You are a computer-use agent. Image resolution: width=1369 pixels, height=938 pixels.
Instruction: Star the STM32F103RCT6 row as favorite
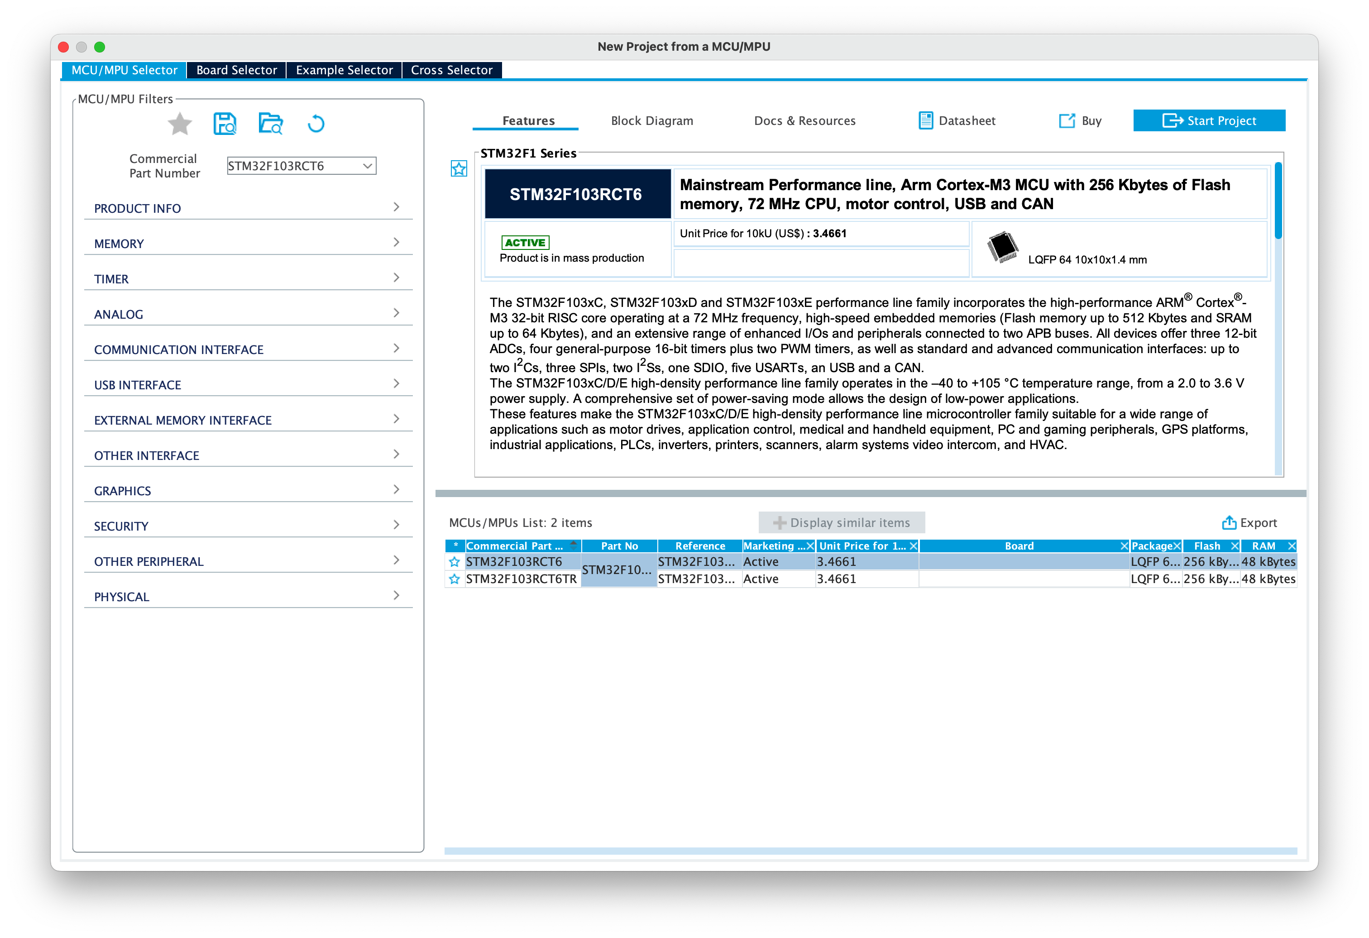coord(454,561)
